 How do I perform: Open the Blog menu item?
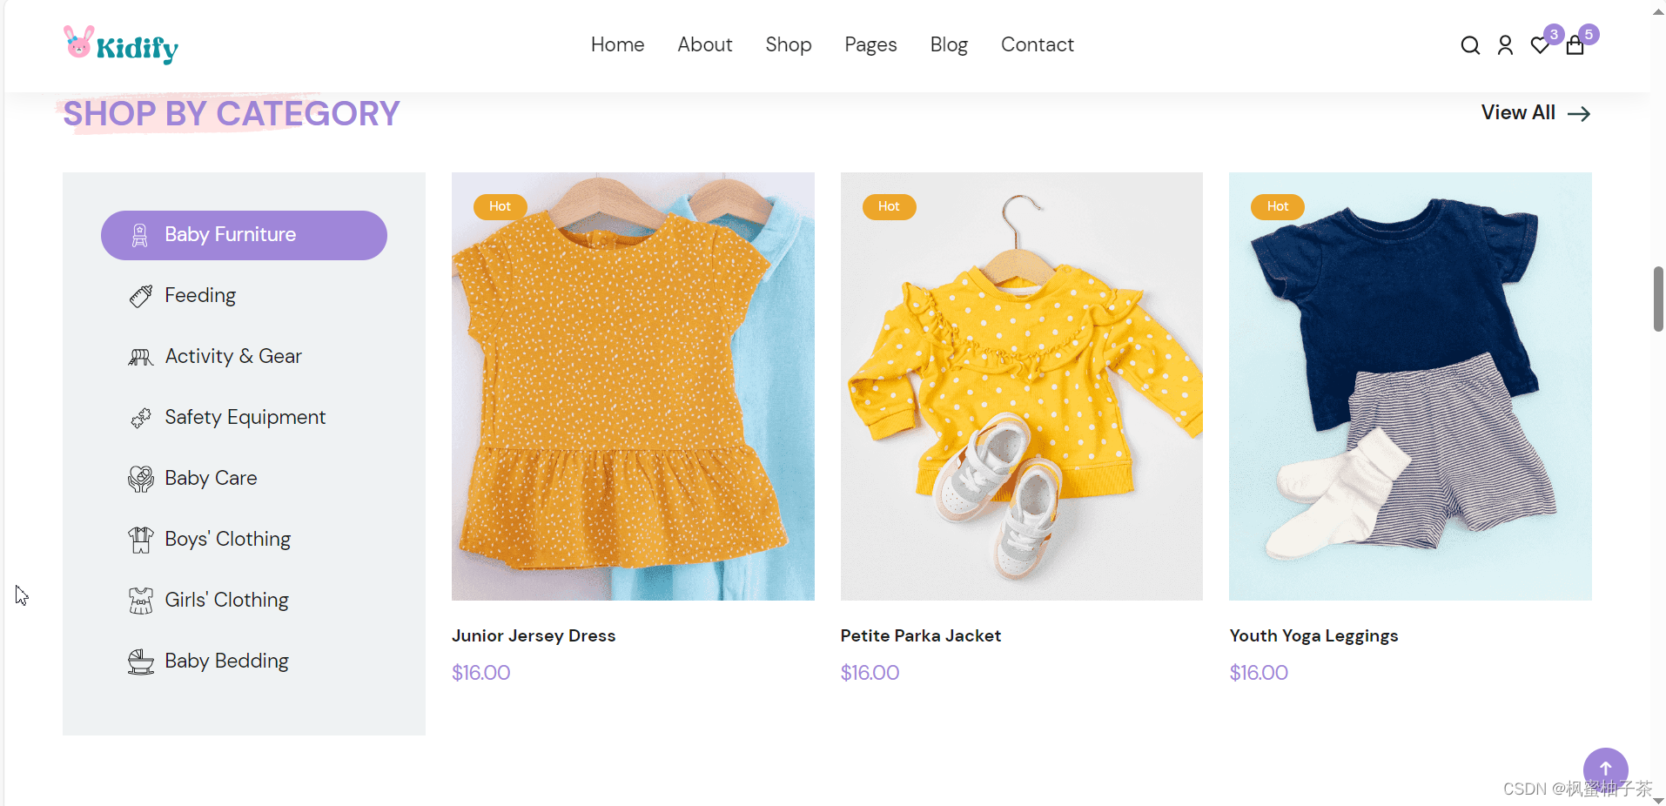click(x=949, y=44)
